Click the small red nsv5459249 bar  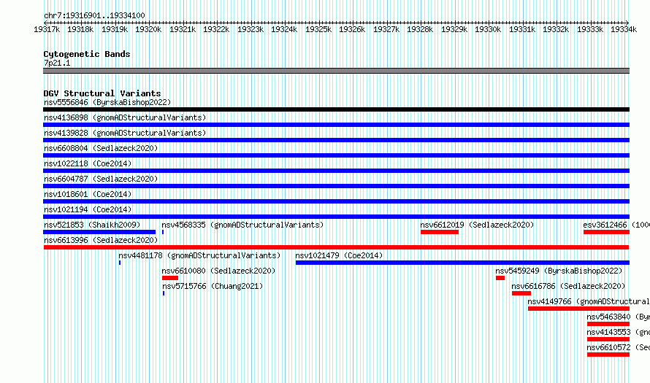[x=500, y=278]
